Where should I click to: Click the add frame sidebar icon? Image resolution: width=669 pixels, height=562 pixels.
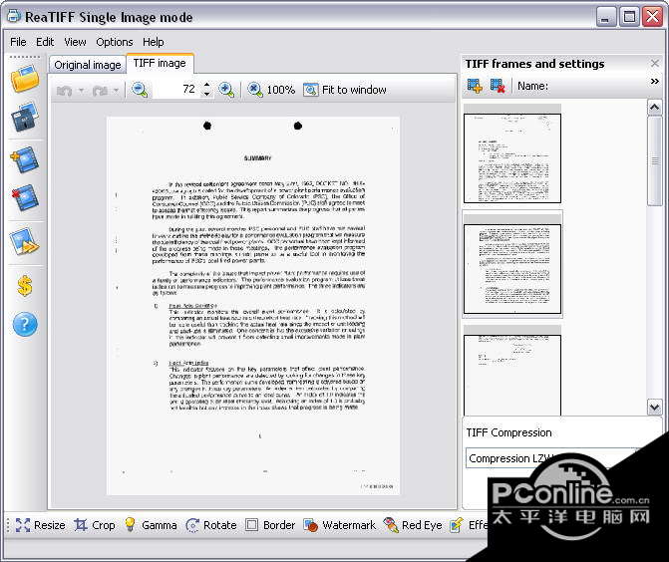pyautogui.click(x=25, y=159)
